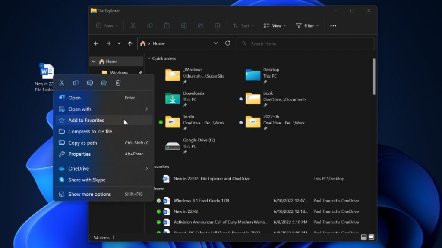Click the Share icon in context menu
442x248 pixels.
104,83
